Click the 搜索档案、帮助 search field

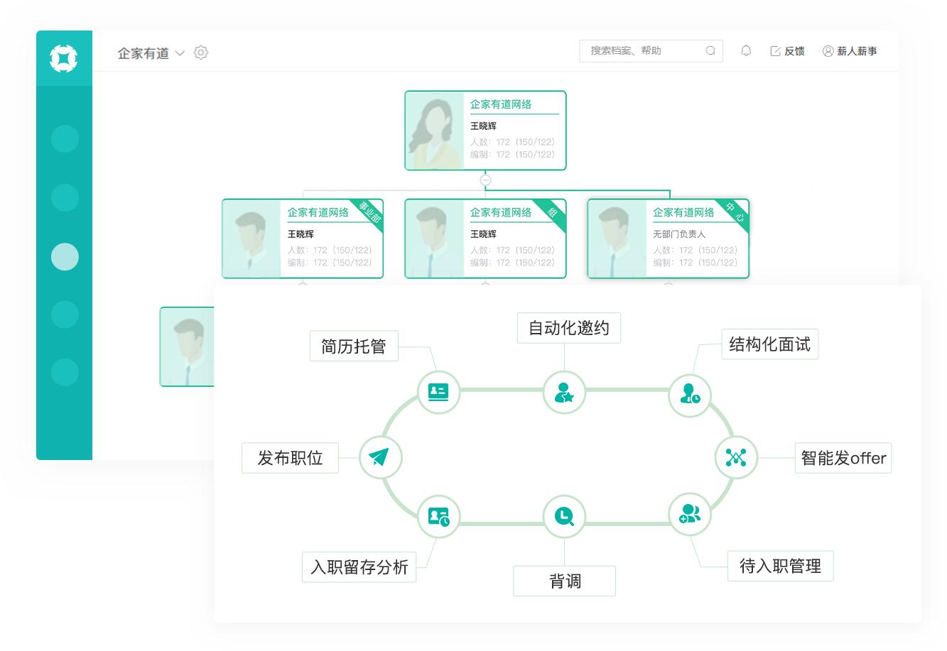651,50
